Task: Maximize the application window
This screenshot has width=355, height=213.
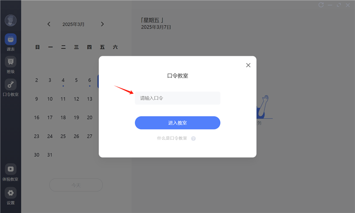Action: [x=339, y=5]
